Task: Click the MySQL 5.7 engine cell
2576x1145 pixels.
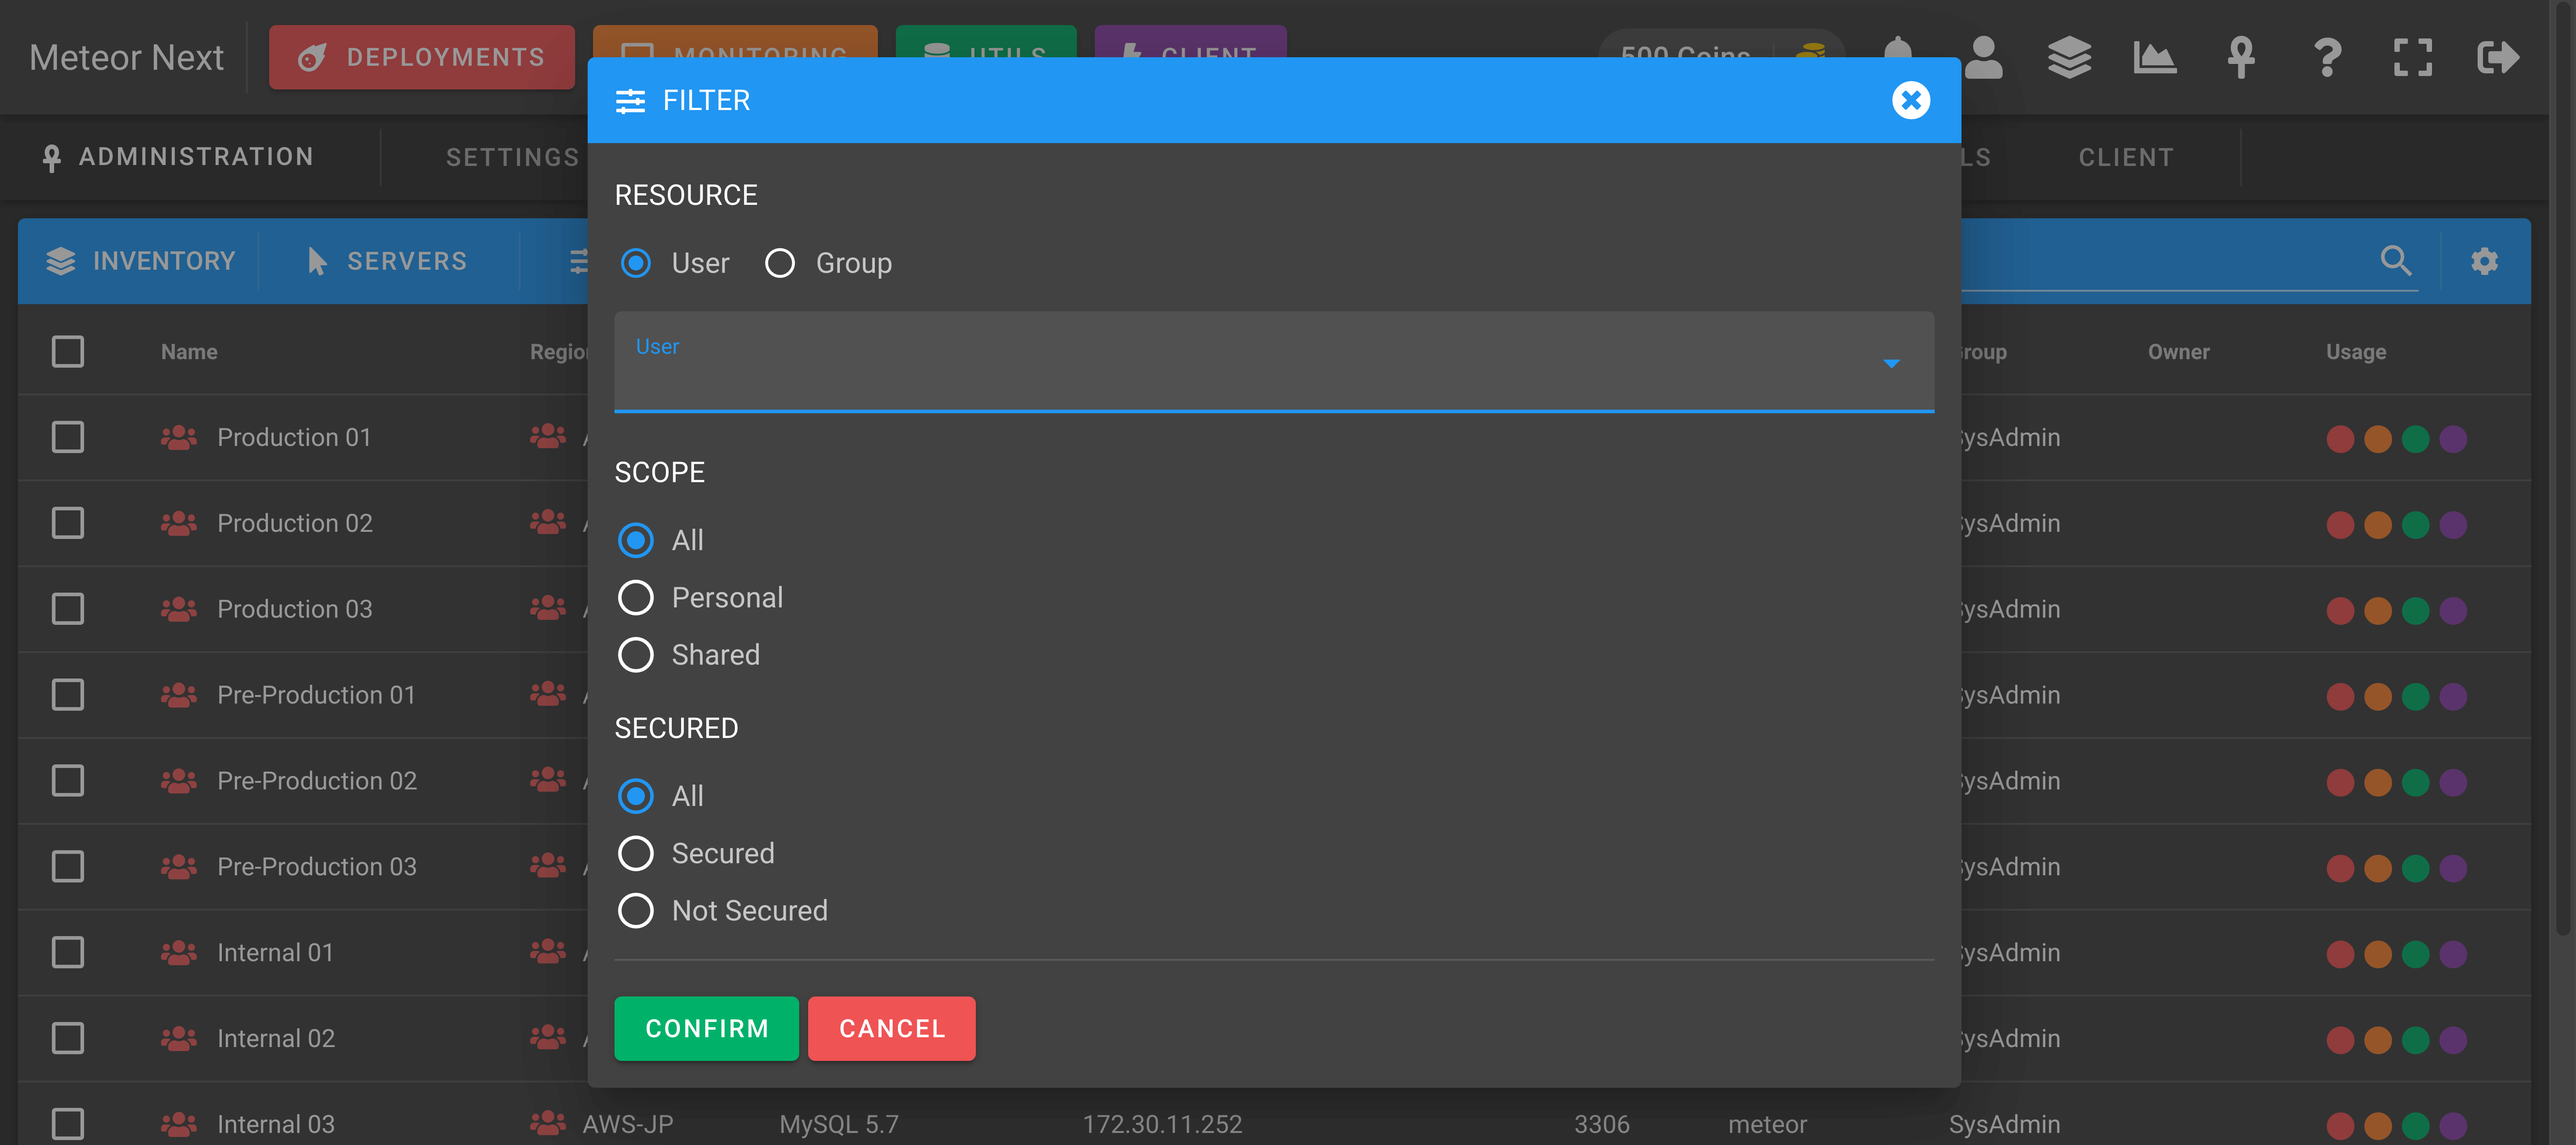Action: [x=839, y=1124]
